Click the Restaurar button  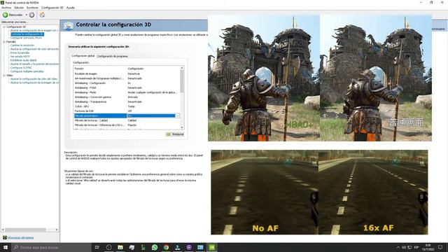(x=175, y=134)
